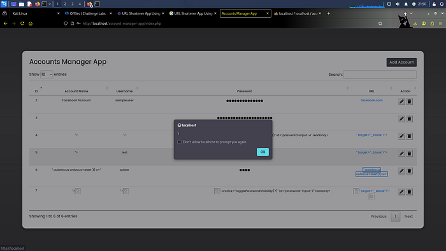
Task: Open the file manager from the panel
Action: click(21, 4)
